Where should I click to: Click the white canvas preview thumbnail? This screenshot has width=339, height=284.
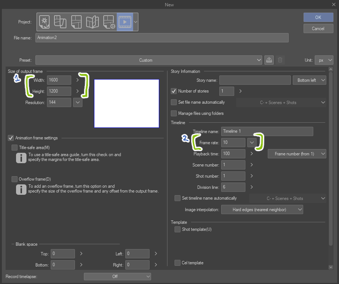pos(127,103)
